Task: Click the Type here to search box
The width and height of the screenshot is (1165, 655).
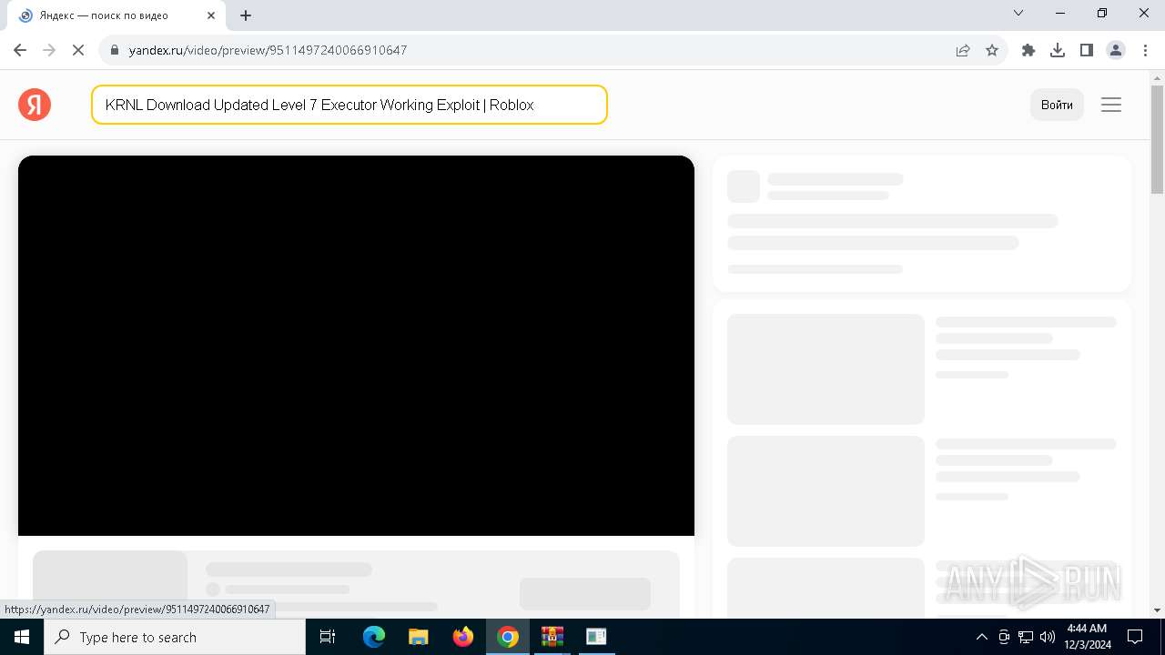Action: point(175,637)
